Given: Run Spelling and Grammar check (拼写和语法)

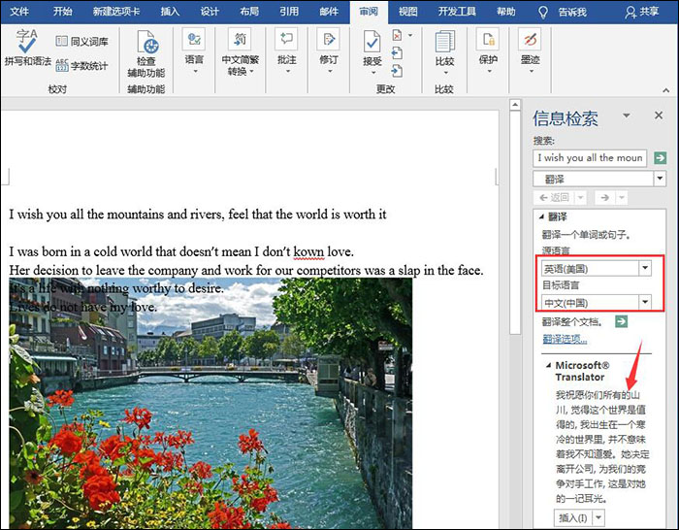Looking at the screenshot, I should (x=27, y=48).
